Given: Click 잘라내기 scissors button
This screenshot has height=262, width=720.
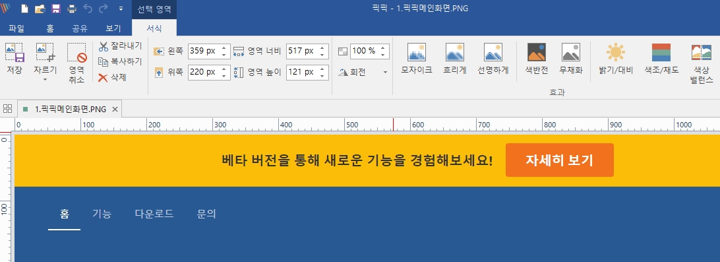Looking at the screenshot, I should (120, 46).
